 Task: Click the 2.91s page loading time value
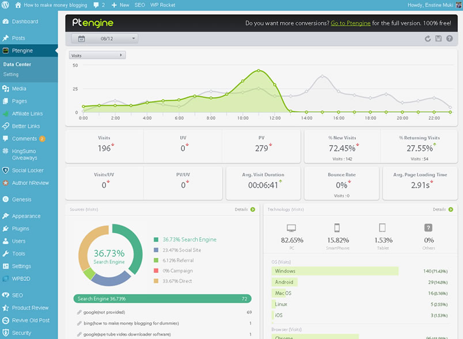coord(420,185)
